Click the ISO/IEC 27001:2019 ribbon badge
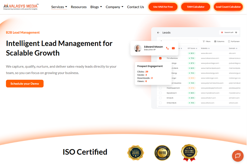This screenshot has height=164, width=247. pos(189,153)
